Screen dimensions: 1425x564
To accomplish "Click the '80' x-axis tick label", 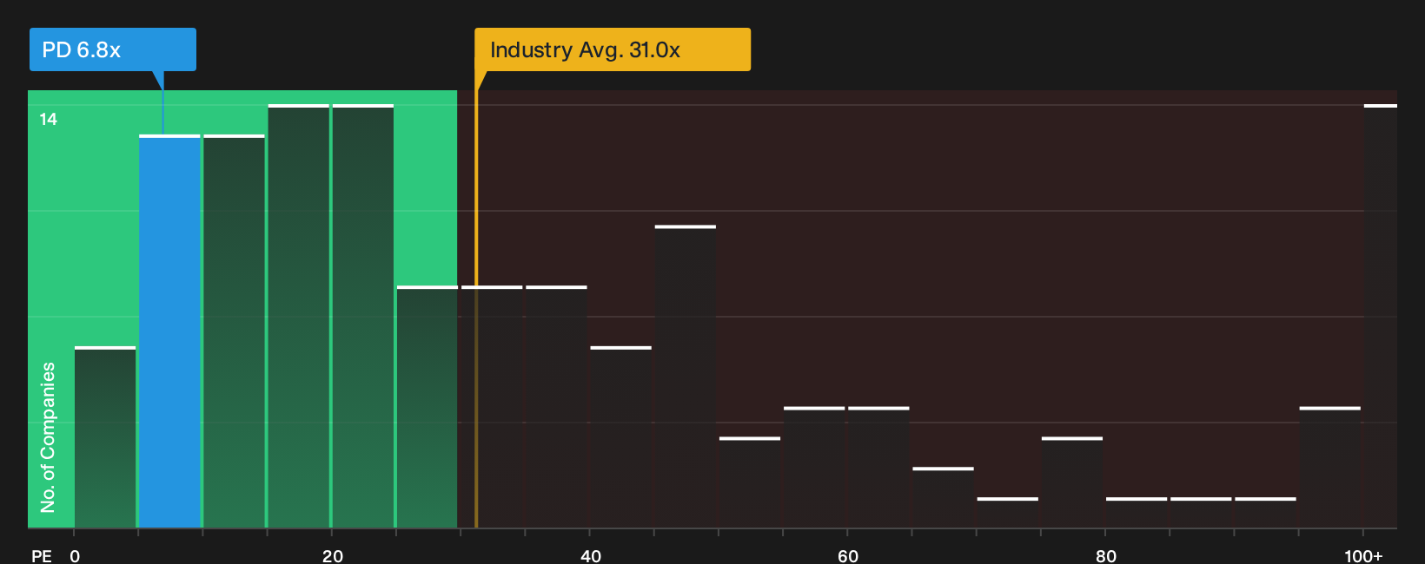I will [x=1106, y=555].
